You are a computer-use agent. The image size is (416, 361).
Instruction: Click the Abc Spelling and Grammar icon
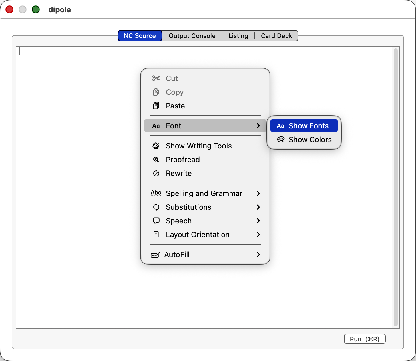click(x=156, y=193)
